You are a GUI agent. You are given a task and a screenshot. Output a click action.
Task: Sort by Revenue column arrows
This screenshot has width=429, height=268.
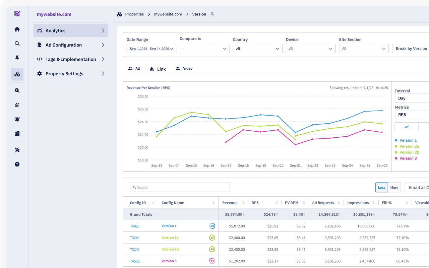(x=243, y=203)
